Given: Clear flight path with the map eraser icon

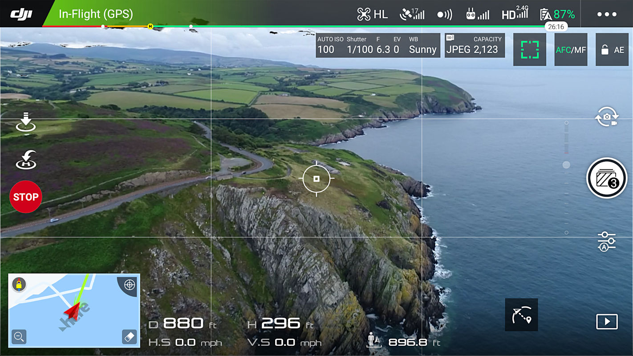Looking at the screenshot, I should click(129, 337).
